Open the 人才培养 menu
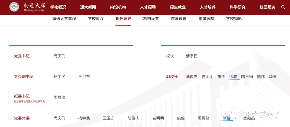 pos(208,7)
